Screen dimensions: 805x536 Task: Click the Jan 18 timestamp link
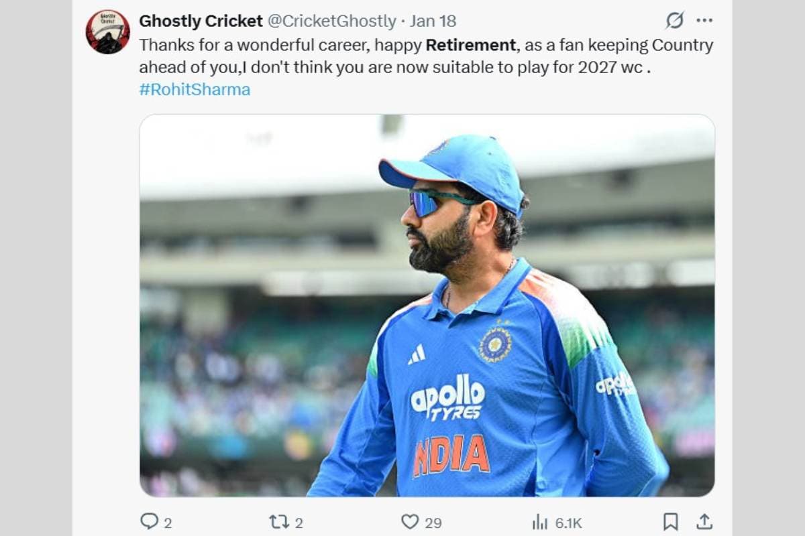tap(433, 20)
